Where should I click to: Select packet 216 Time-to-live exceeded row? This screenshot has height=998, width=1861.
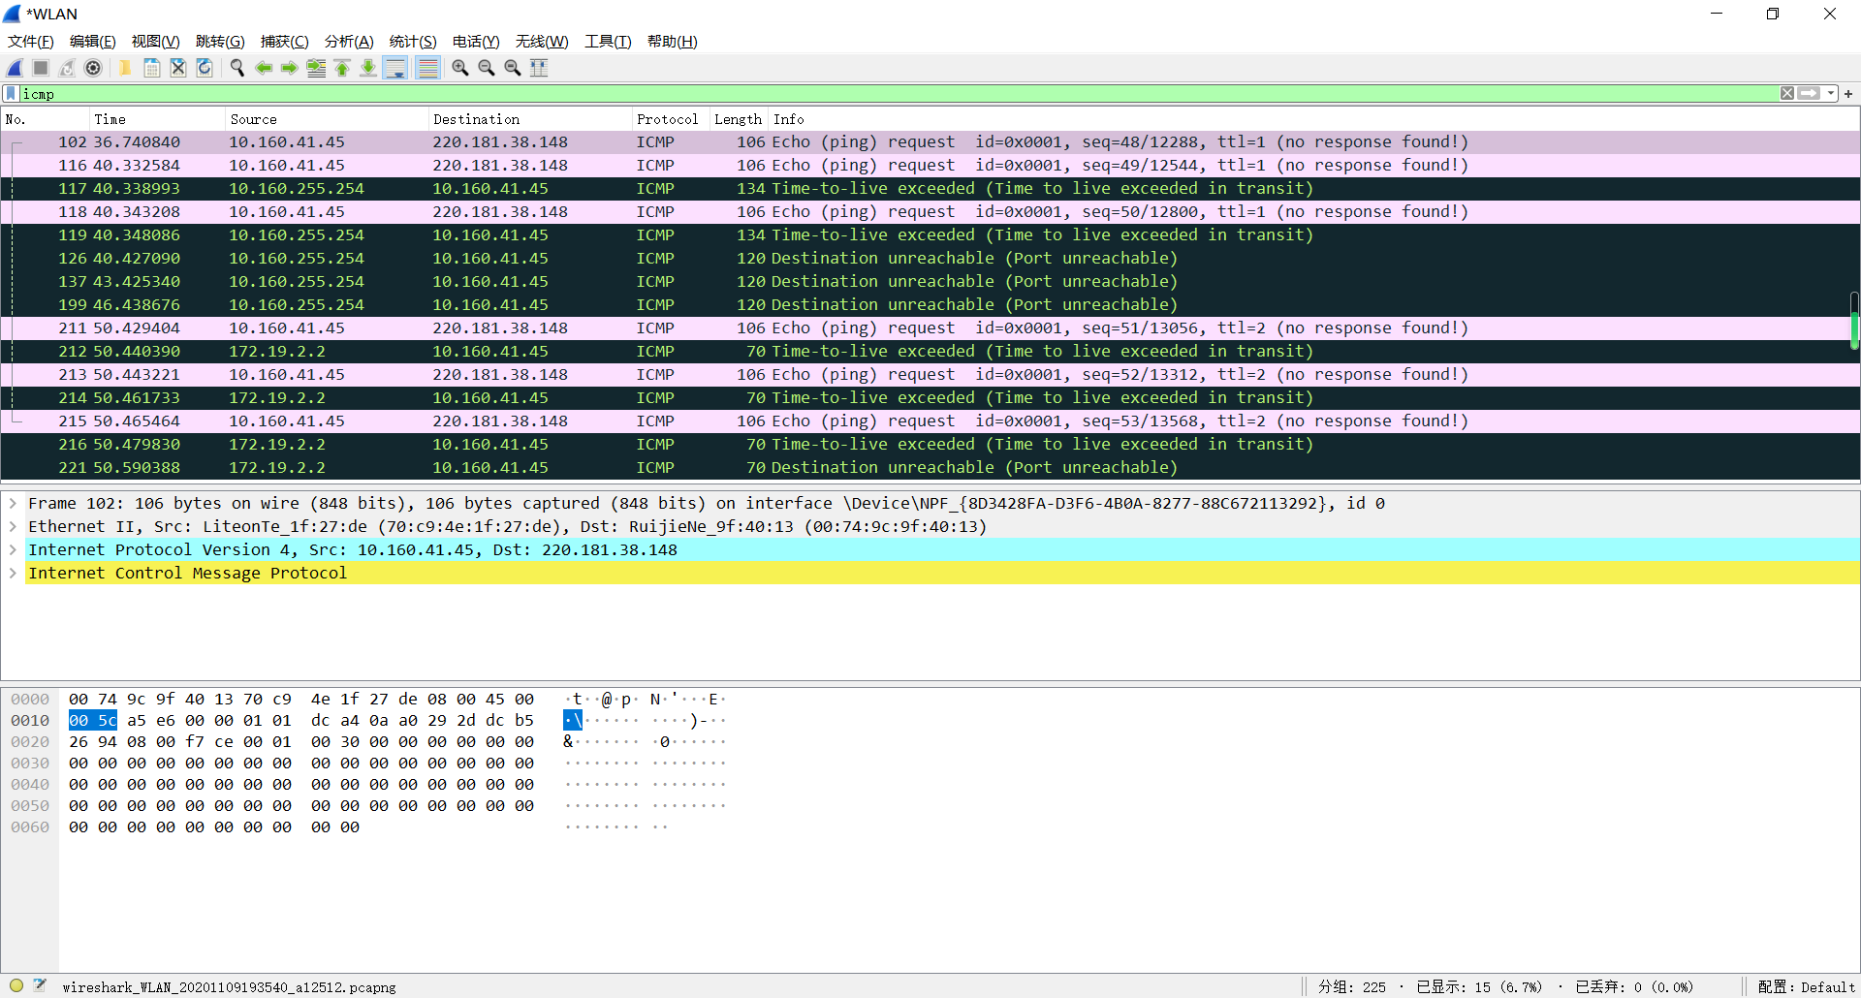point(930,445)
